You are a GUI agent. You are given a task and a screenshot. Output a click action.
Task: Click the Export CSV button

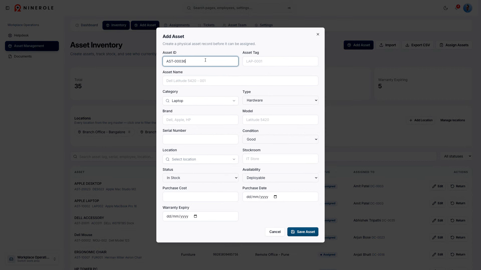point(418,45)
